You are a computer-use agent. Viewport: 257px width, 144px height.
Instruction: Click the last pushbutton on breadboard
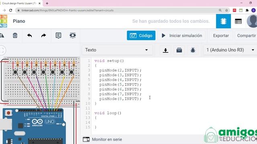point(71,72)
